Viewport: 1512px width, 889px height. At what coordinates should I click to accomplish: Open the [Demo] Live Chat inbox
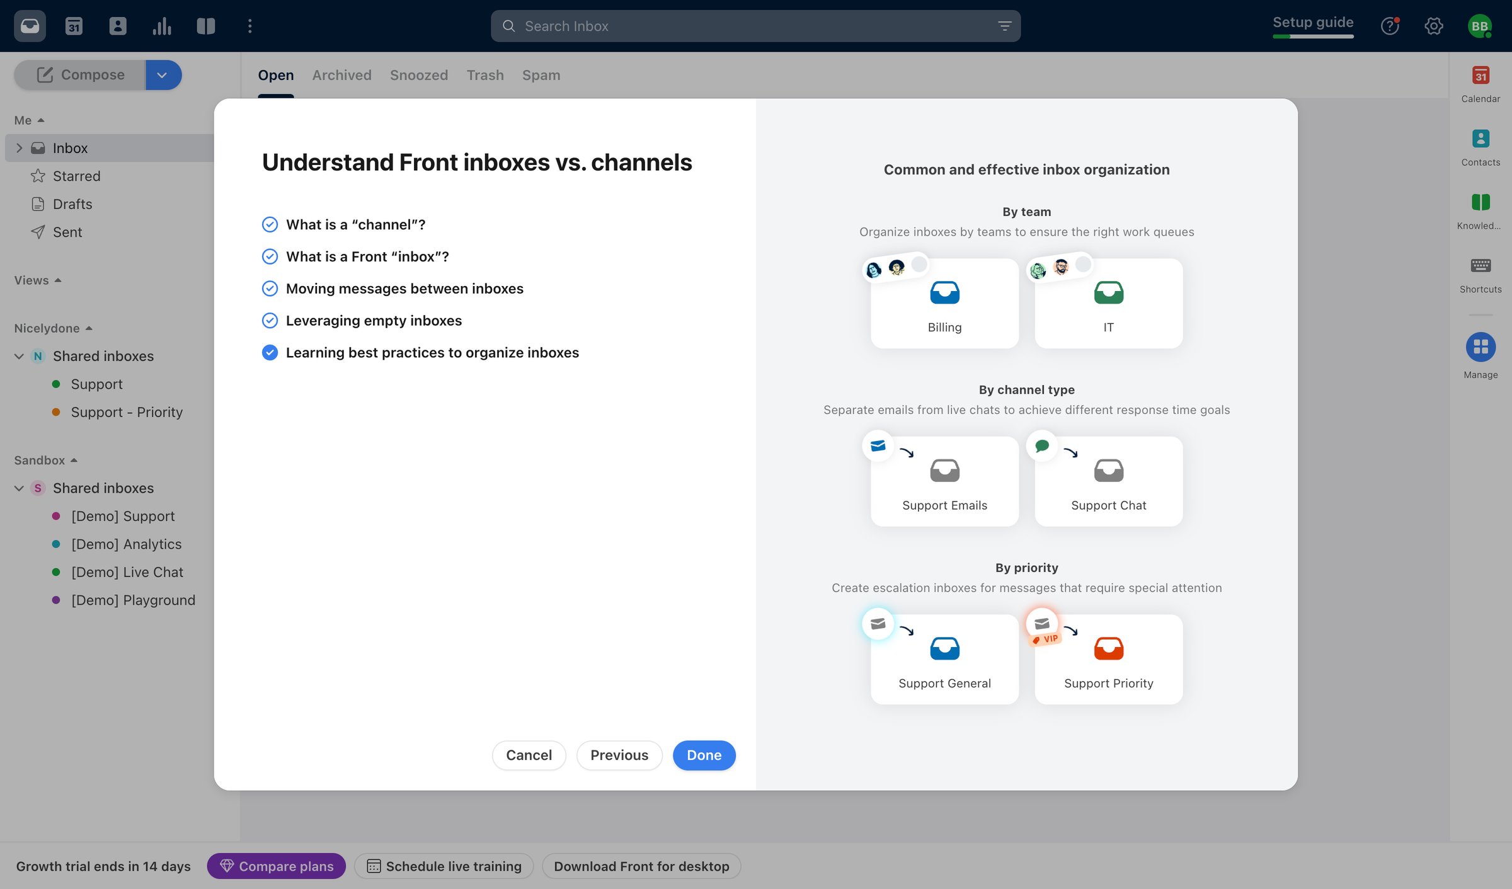click(x=127, y=572)
